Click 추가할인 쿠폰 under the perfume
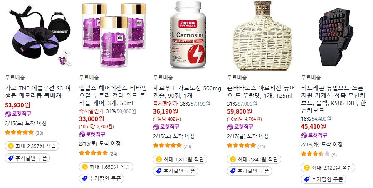This screenshot has width=373, height=188. pyautogui.click(x=249, y=171)
